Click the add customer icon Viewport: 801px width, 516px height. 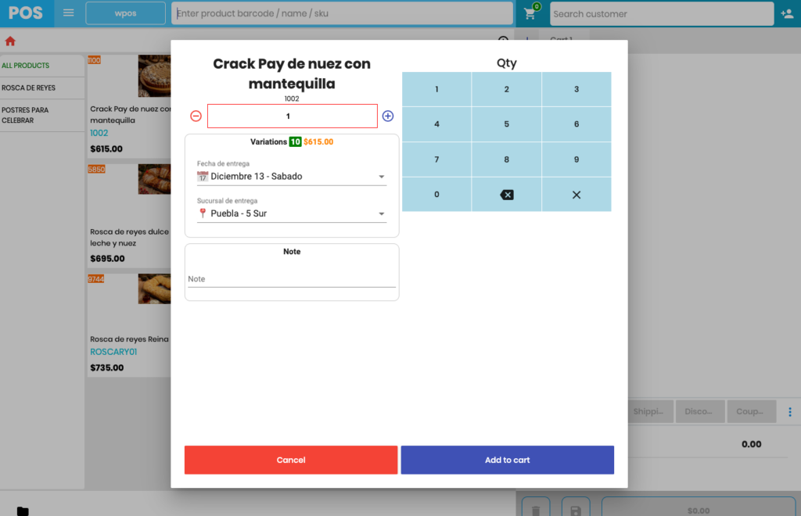point(787,14)
